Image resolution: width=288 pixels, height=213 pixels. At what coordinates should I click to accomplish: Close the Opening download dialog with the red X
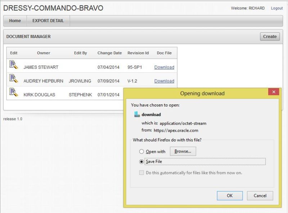point(274,92)
